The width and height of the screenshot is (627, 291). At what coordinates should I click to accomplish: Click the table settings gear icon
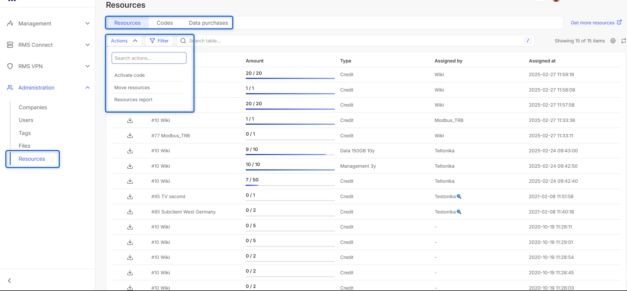click(613, 41)
